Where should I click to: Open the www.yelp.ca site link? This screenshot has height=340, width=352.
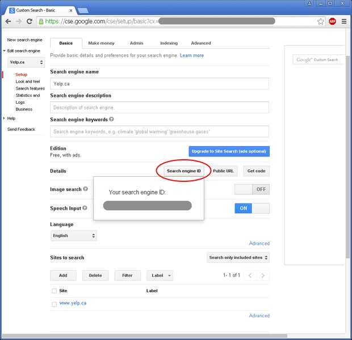coord(73,303)
